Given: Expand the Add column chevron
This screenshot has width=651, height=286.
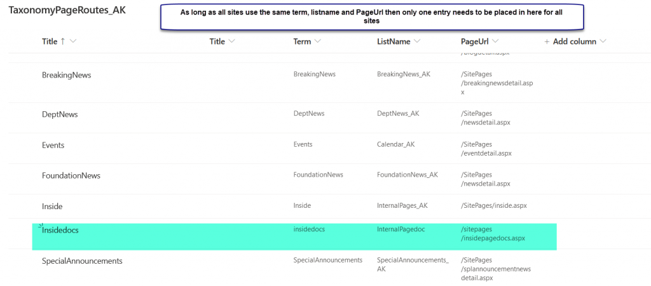Looking at the screenshot, I should pyautogui.click(x=603, y=41).
